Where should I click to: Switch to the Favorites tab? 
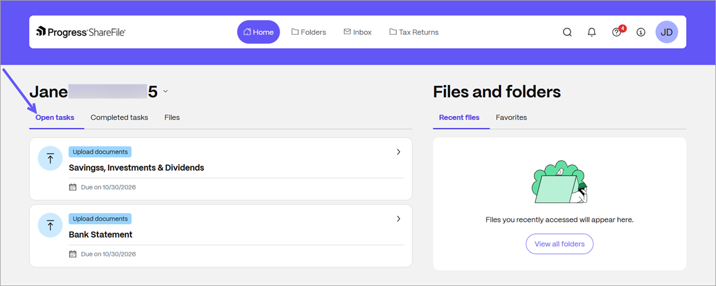click(x=512, y=117)
